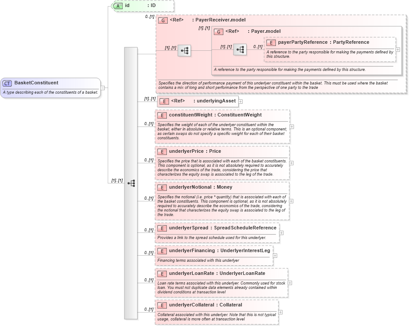Image resolution: width=409 pixels, height=327 pixels.
Task: Click the id : ID attribute label
Action: click(x=132, y=6)
